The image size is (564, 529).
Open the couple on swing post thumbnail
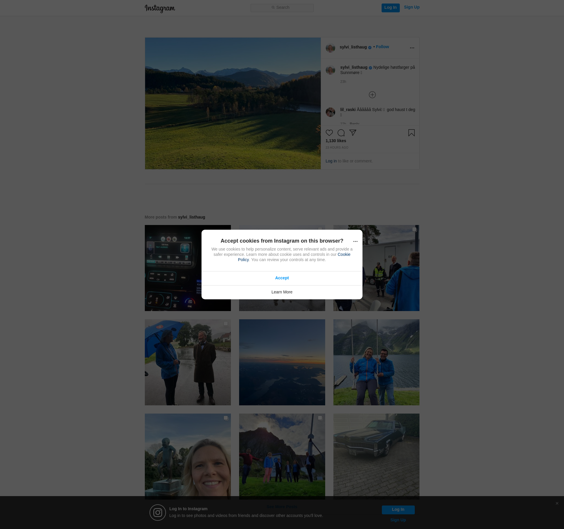(x=376, y=362)
